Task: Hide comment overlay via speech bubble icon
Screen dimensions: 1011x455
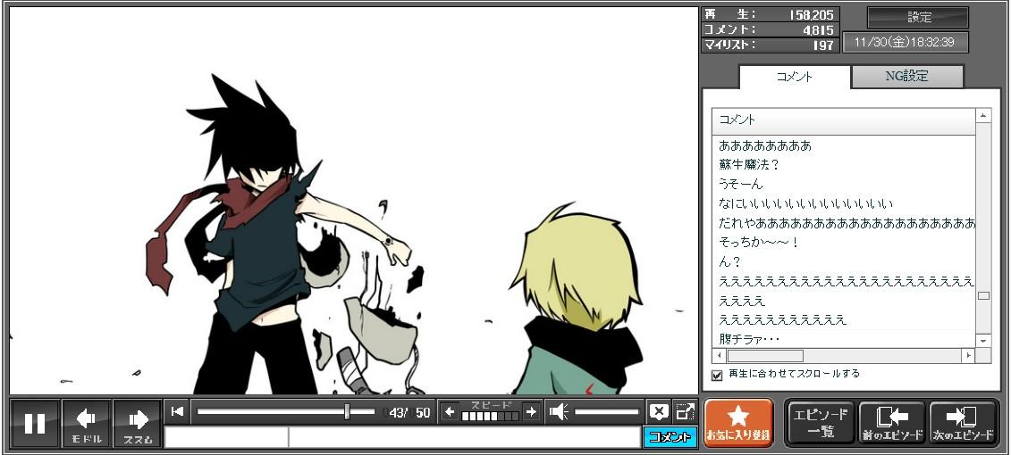Action: point(659,411)
